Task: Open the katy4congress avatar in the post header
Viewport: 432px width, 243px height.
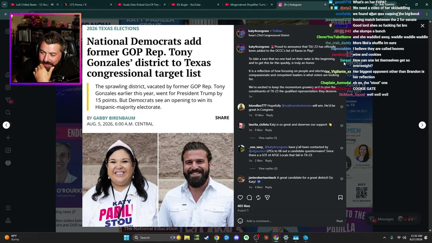Action: tap(241, 33)
